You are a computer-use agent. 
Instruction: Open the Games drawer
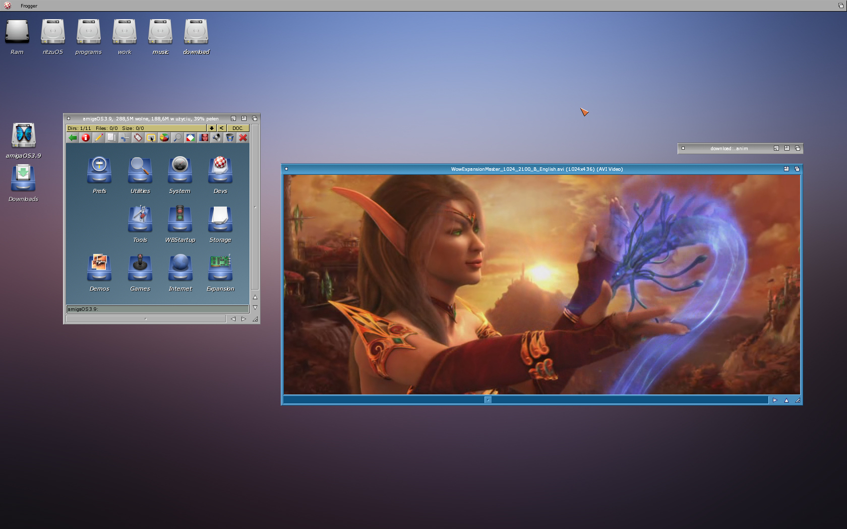140,273
